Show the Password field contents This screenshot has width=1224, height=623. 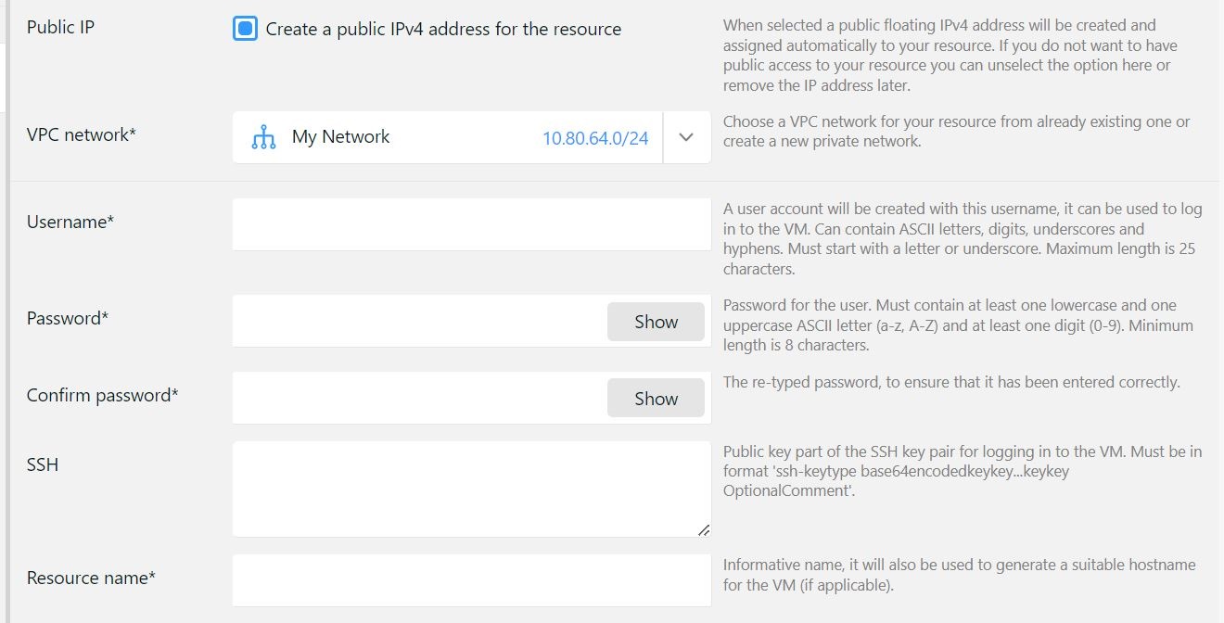(656, 322)
